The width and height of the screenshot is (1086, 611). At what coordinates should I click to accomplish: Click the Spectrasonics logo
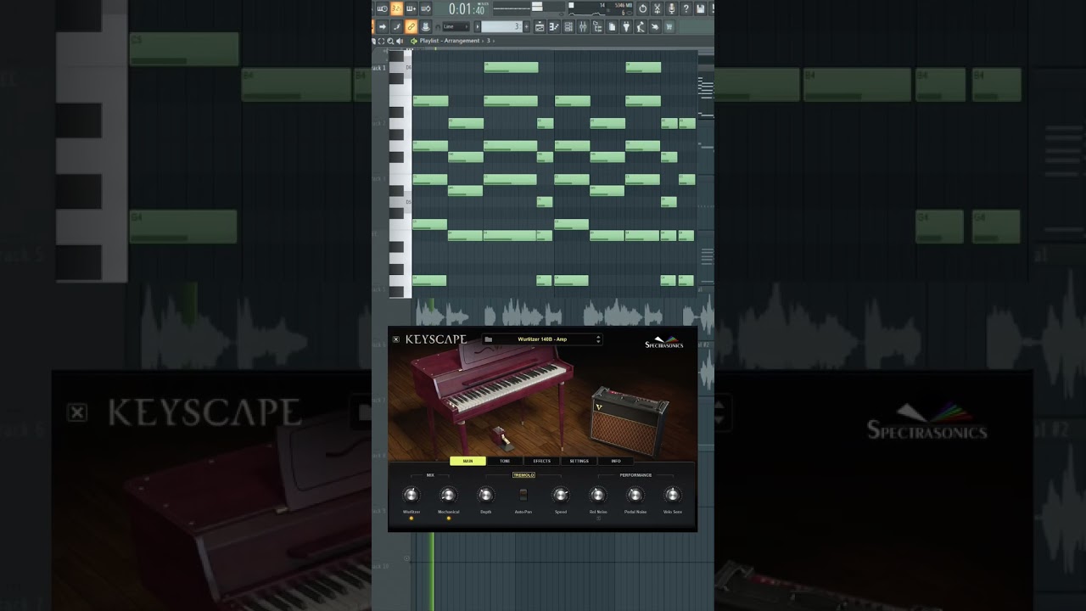(x=664, y=341)
